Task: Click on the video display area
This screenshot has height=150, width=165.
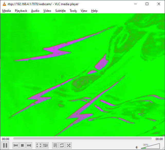Action: pos(82,75)
